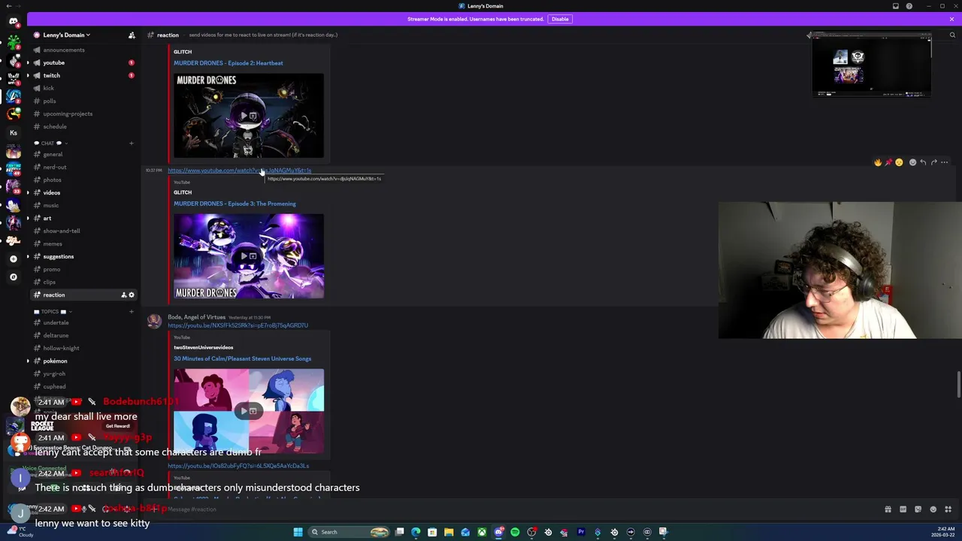The image size is (962, 541).
Task: Open the Discord Inbox icon in title bar
Action: (896, 6)
